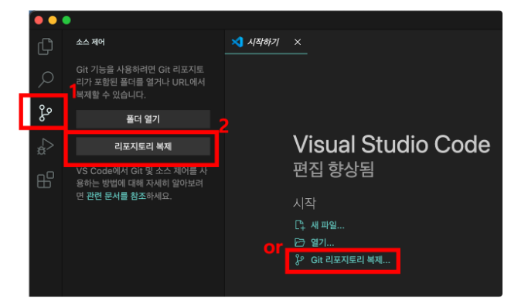Click the Visual Studio Code heading

tap(391, 144)
